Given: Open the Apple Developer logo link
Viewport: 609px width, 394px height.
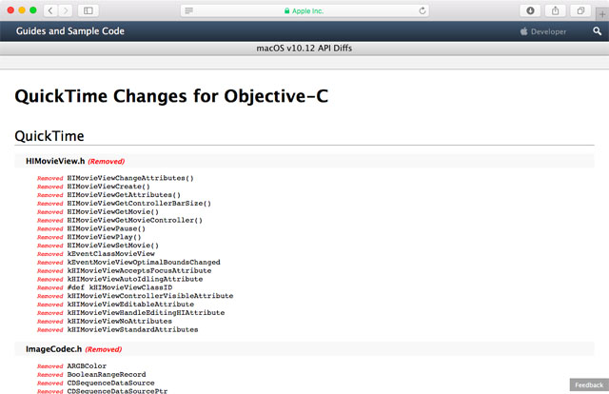Looking at the screenshot, I should (x=543, y=31).
